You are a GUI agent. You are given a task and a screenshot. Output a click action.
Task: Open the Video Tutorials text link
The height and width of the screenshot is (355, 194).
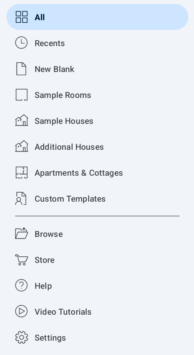click(63, 312)
